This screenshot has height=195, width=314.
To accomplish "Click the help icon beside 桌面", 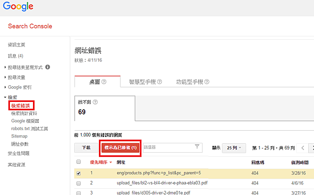I will (104, 82).
